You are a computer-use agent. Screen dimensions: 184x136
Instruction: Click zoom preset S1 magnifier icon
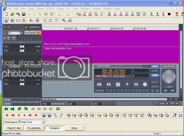pyautogui.click(x=124, y=115)
